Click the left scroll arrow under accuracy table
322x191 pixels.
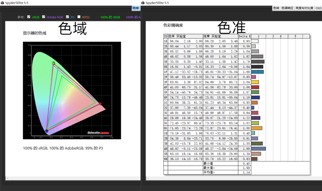pyautogui.click(x=148, y=178)
